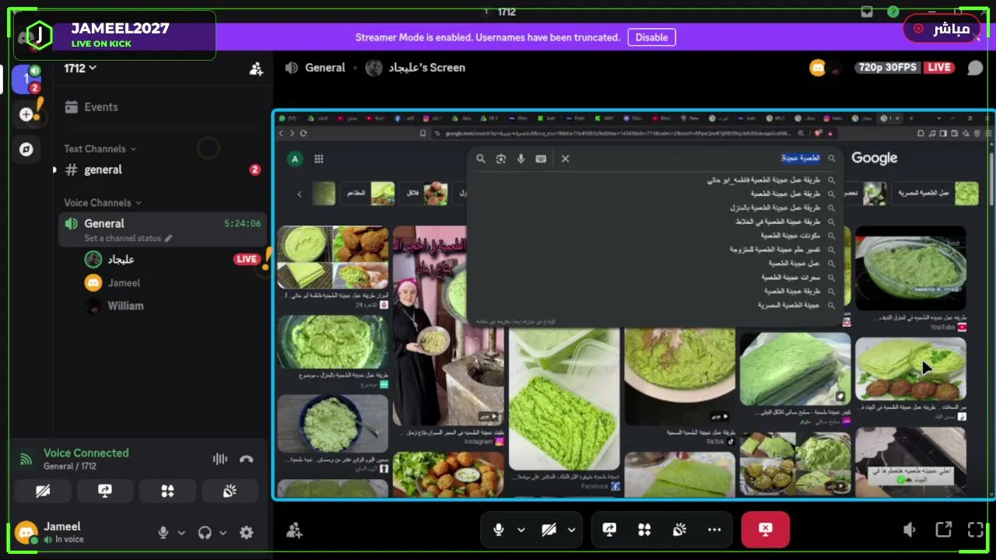Open More options ellipsis in call bar
This screenshot has width=996, height=560.
[714, 530]
